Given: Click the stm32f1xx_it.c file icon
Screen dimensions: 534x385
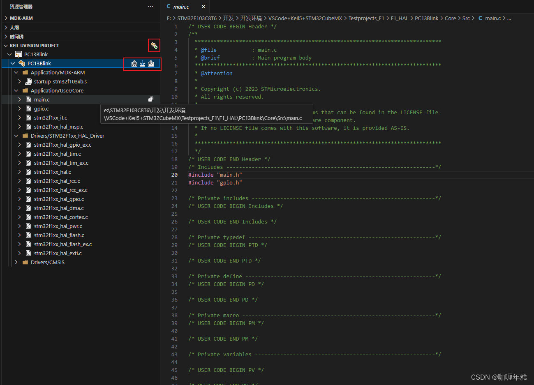Looking at the screenshot, I should tap(28, 118).
